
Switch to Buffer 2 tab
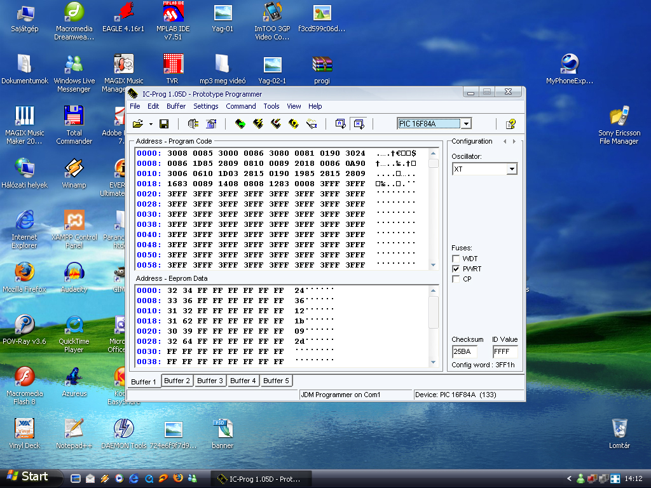(177, 381)
